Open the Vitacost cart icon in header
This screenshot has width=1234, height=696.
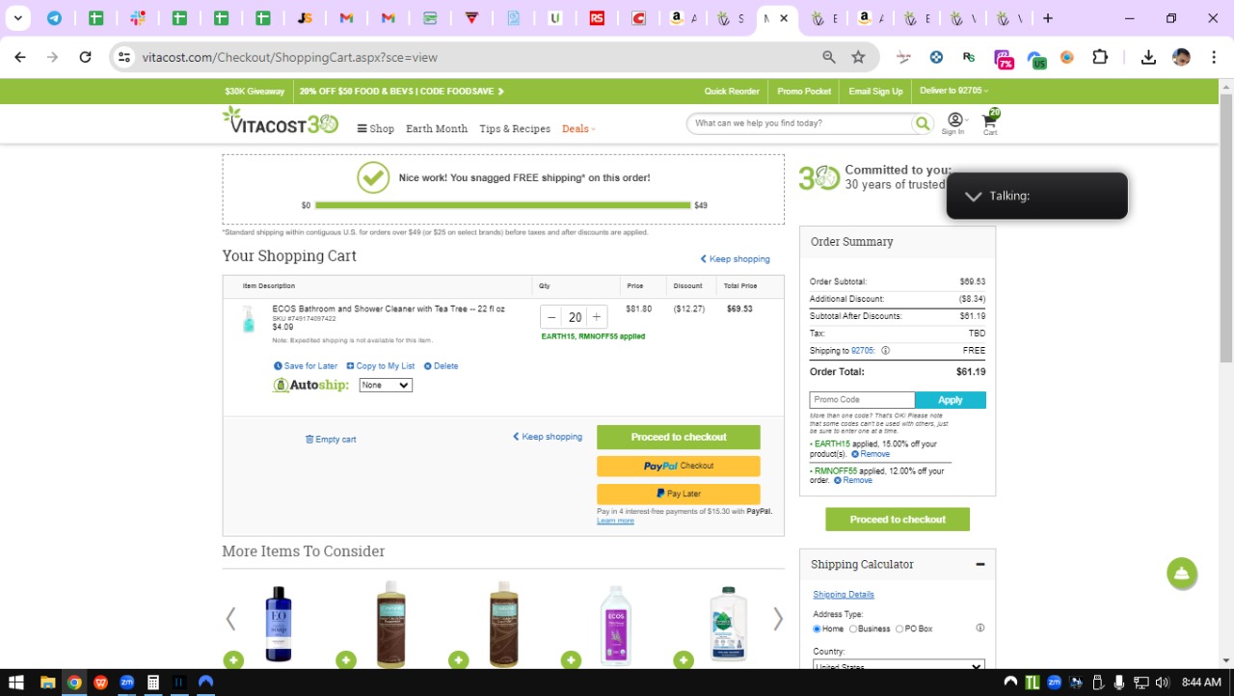point(990,122)
